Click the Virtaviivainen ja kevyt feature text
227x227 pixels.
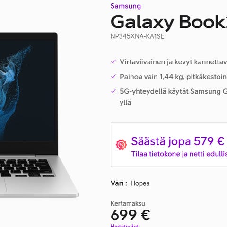click(173, 62)
